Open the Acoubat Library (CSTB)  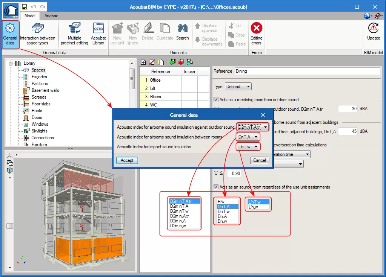click(98, 34)
